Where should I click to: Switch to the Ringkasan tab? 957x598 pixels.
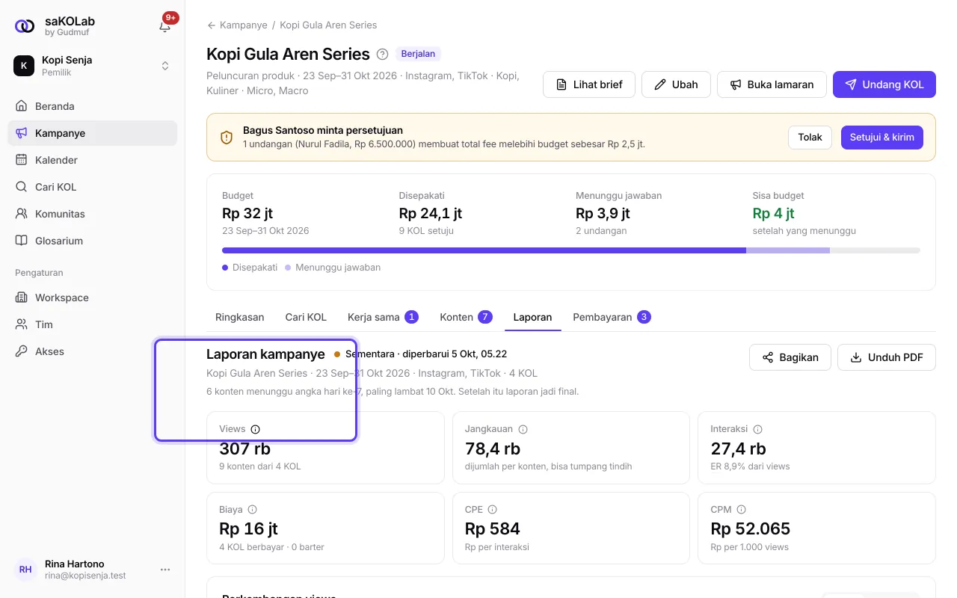tap(240, 317)
